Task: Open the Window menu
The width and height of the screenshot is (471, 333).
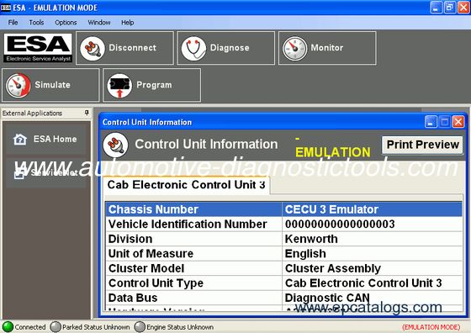Action: click(99, 23)
